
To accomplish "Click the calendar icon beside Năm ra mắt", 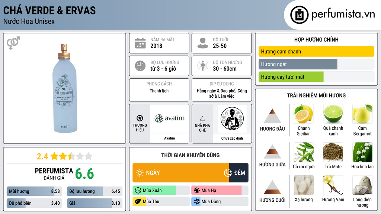I will click(140, 43).
